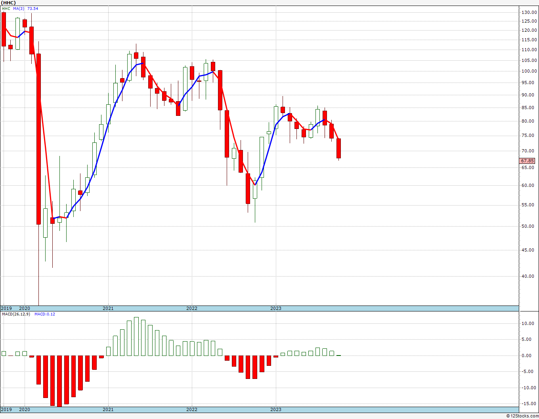
Task: Click the (HHC) chart title
Action: click(x=8, y=2)
